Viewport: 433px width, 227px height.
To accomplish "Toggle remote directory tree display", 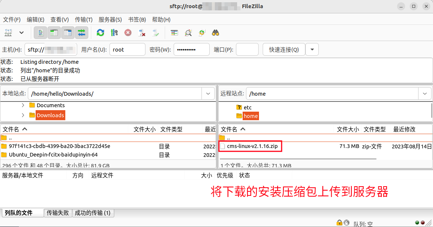I will (68, 33).
